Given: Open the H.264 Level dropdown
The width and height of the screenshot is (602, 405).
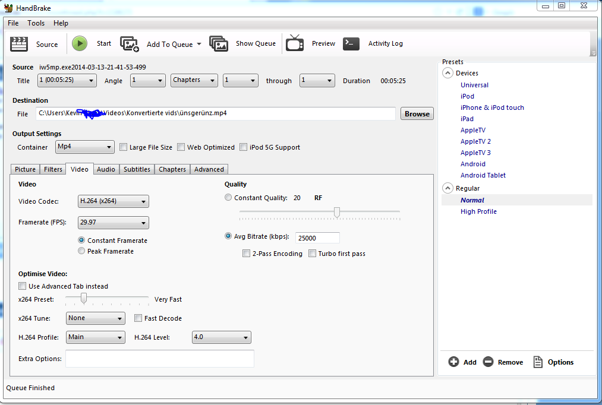Looking at the screenshot, I should tap(222, 337).
